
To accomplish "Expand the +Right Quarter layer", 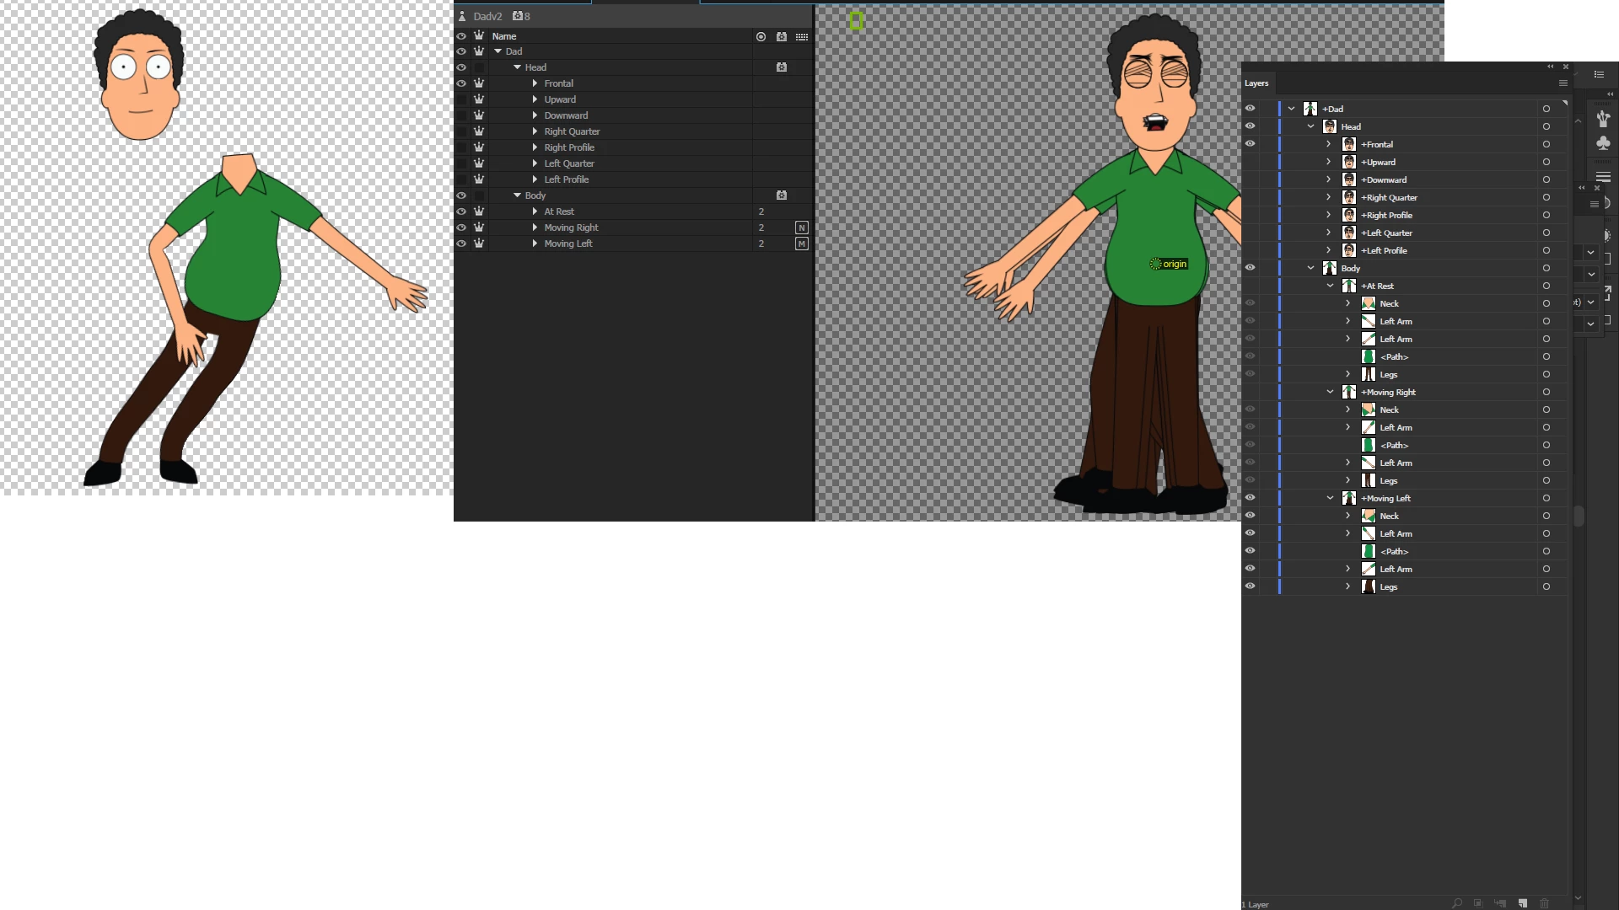I will [x=1329, y=197].
